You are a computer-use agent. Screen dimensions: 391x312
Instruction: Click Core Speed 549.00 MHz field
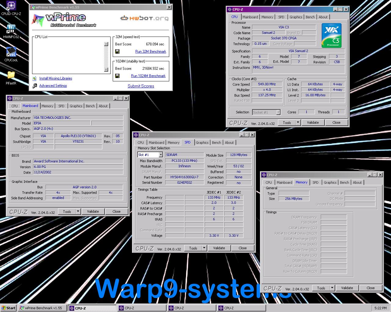click(x=267, y=84)
